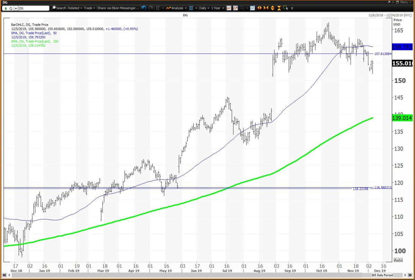Click the blue Undo arrow icon
The width and height of the screenshot is (415, 280).
(x=144, y=8)
